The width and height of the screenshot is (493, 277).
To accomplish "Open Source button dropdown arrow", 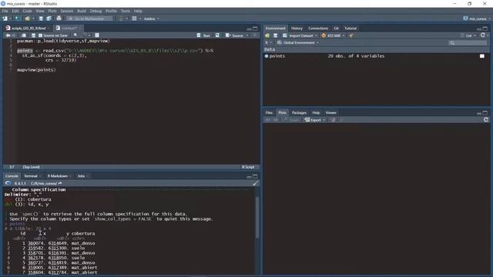I will (247, 35).
